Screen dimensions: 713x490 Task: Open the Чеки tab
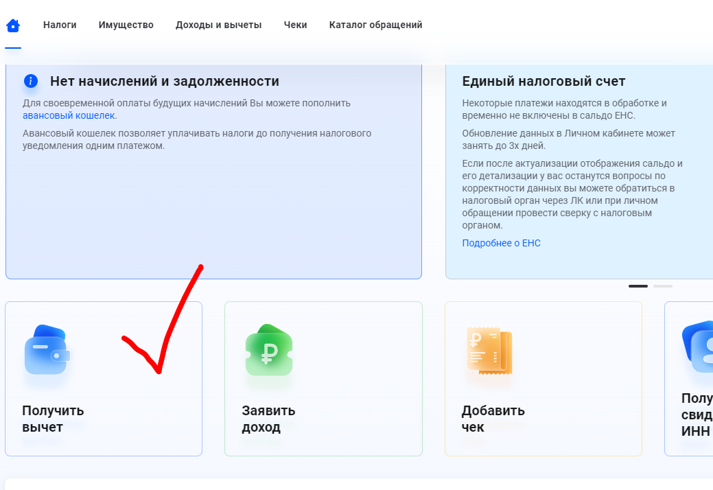point(295,25)
